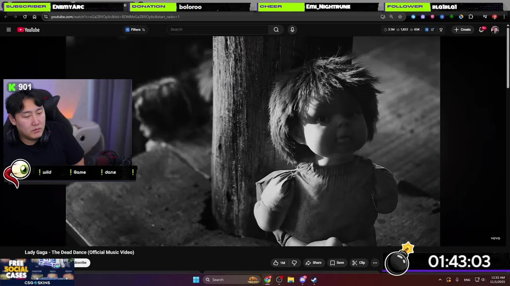Open the vidIQ list icon beside the trophy
Image resolution: width=510 pixels, height=286 pixels.
tap(433, 30)
